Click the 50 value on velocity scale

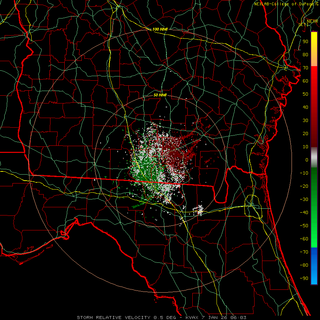pyautogui.click(x=305, y=94)
